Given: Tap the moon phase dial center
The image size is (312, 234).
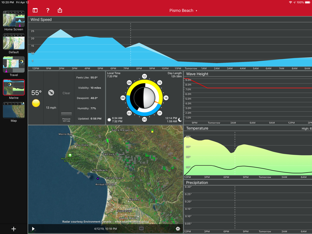Looking at the screenshot, I should [x=144, y=98].
